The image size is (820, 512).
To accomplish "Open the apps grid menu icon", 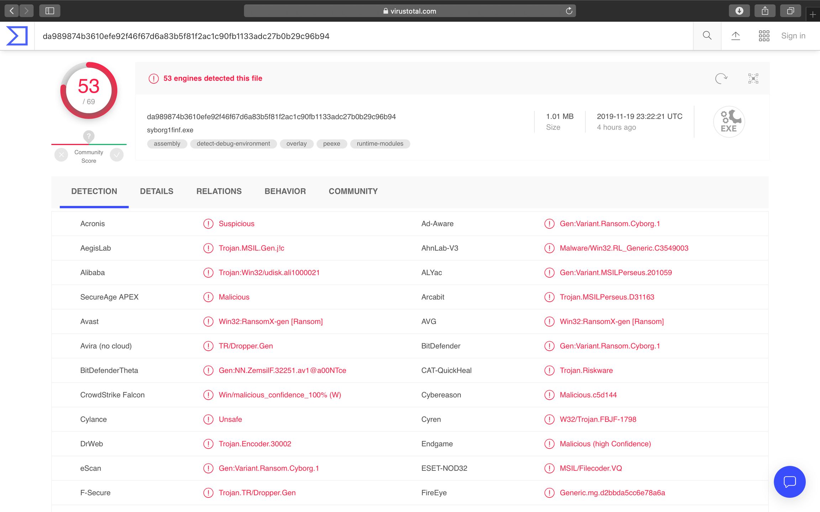I will point(764,36).
